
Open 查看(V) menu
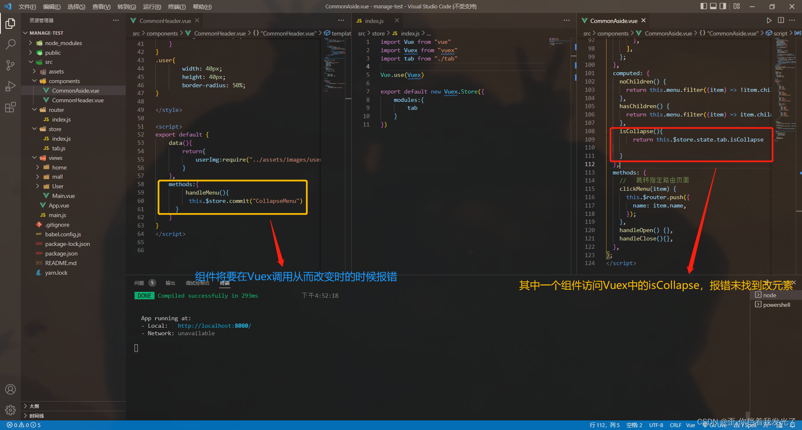[x=102, y=7]
